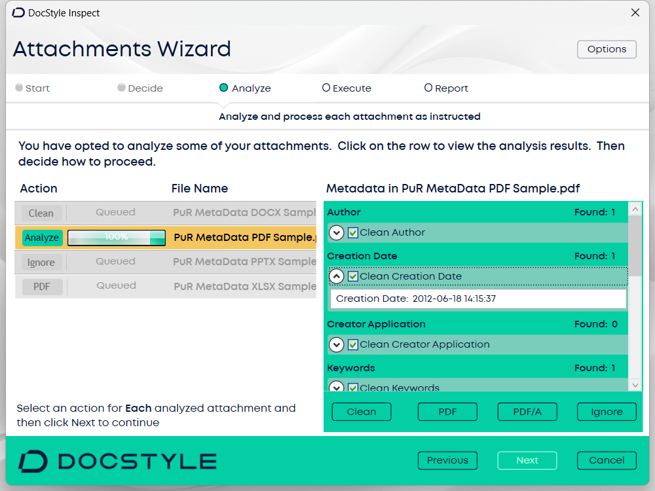This screenshot has width=655, height=491.
Task: Open the Options button
Action: pyautogui.click(x=607, y=49)
